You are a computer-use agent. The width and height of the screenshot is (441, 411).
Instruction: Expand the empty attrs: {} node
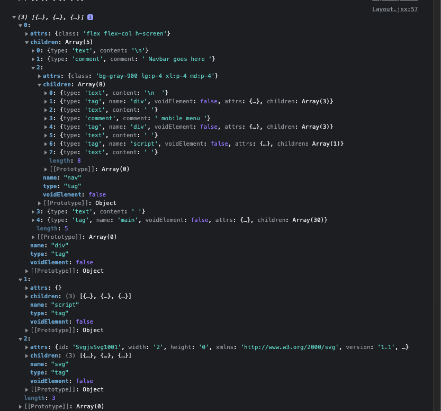[x=26, y=288]
